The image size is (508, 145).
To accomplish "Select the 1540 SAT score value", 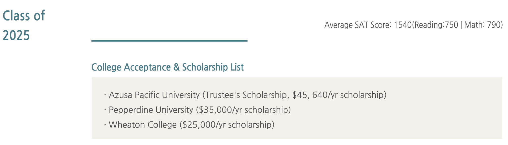I will click(x=403, y=25).
